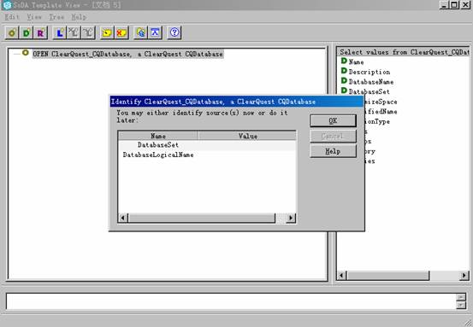The height and width of the screenshot is (327, 473).
Task: Open the Help menu in menu bar
Action: (x=79, y=17)
